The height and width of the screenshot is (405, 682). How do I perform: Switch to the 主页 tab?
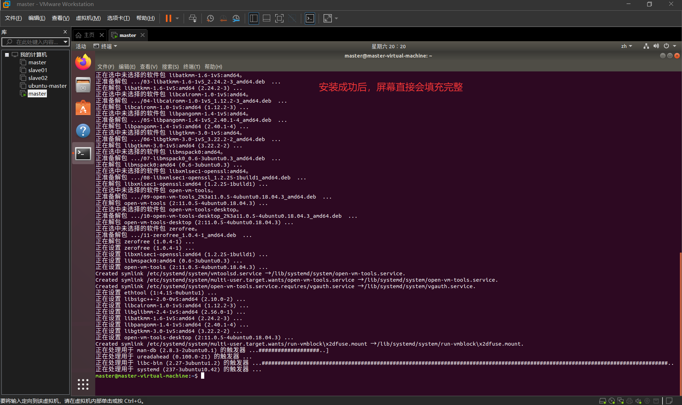(88, 34)
